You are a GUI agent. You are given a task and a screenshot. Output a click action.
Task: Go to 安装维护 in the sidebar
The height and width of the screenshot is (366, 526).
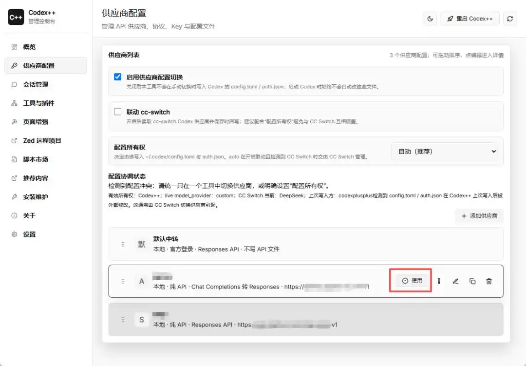tap(46, 197)
